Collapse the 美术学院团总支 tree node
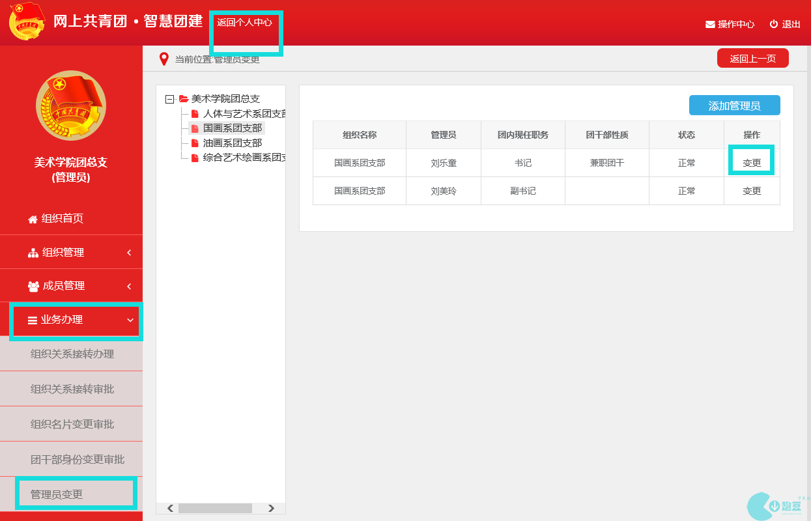This screenshot has width=811, height=521. coord(170,99)
